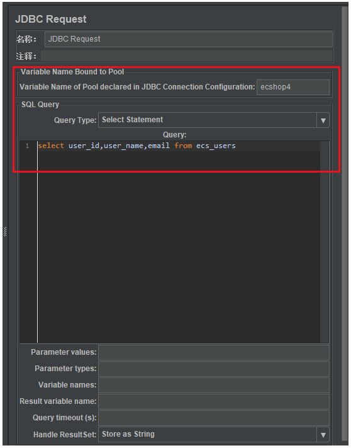Focus the Parameter values input field

point(214,353)
